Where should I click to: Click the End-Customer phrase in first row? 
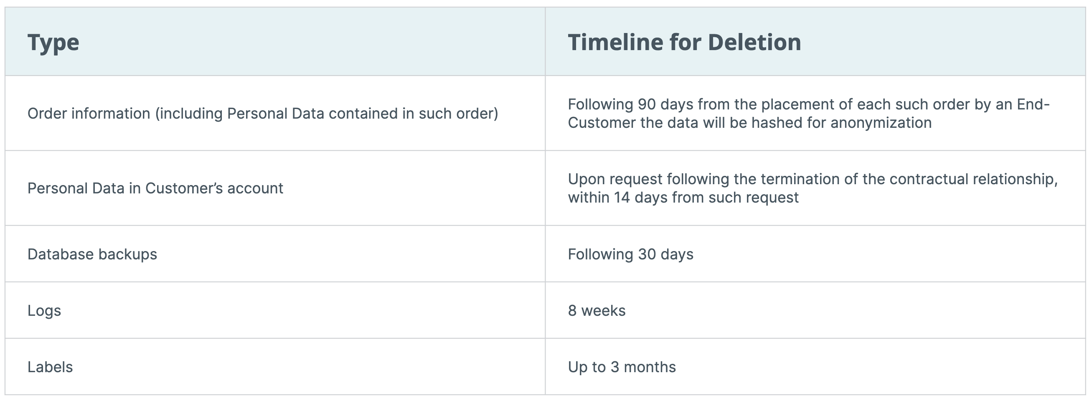point(808,113)
